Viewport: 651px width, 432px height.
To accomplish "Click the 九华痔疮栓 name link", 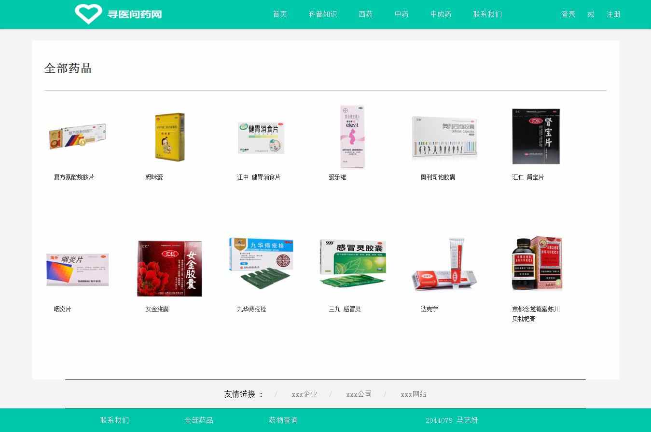I will [251, 310].
